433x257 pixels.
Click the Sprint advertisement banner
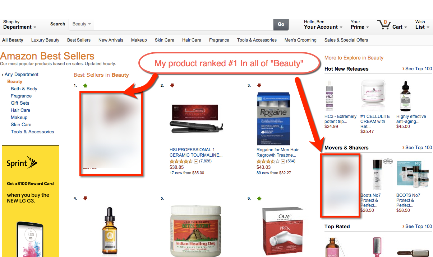click(x=30, y=201)
